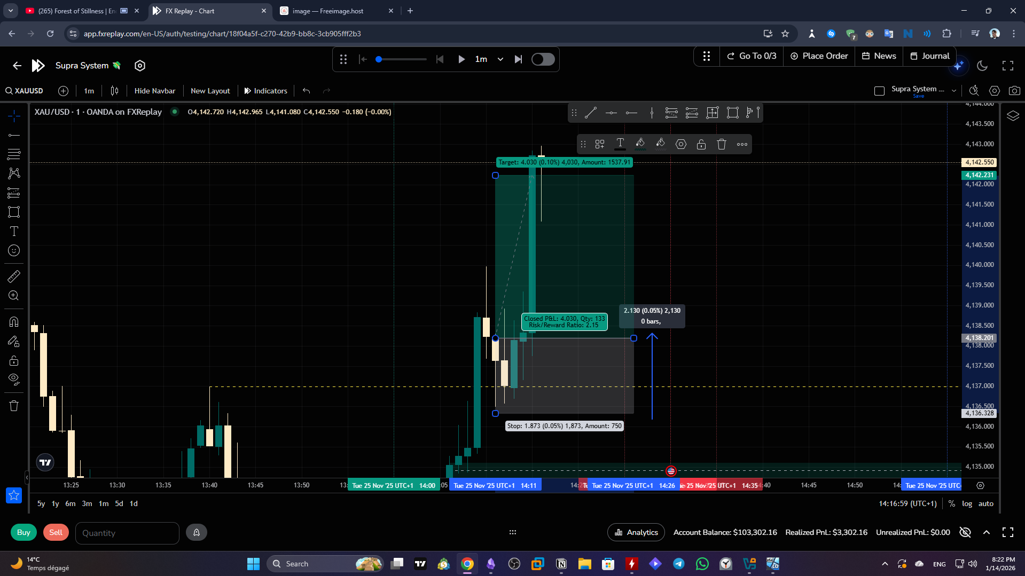Select vertical line in floating toolbar
The height and width of the screenshot is (576, 1025).
[x=652, y=113]
